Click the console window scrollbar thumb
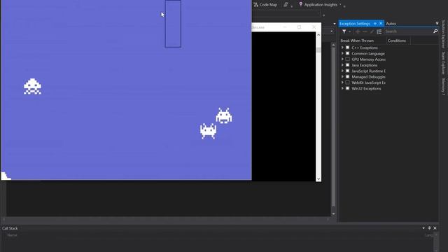Screen dimensions: 448x252 coord(318,50)
